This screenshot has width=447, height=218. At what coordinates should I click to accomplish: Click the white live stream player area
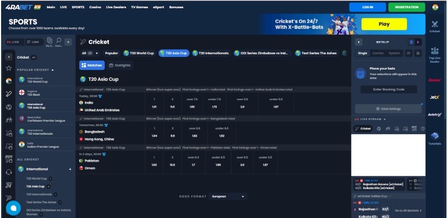click(388, 155)
